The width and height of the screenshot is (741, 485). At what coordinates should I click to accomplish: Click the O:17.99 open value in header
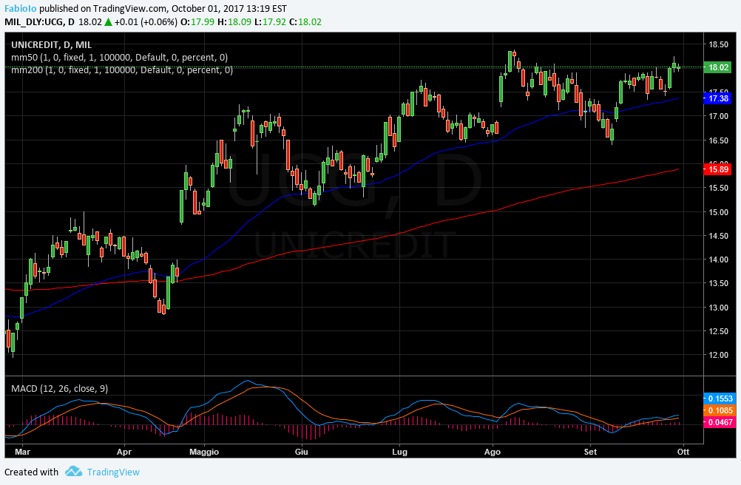pos(197,21)
